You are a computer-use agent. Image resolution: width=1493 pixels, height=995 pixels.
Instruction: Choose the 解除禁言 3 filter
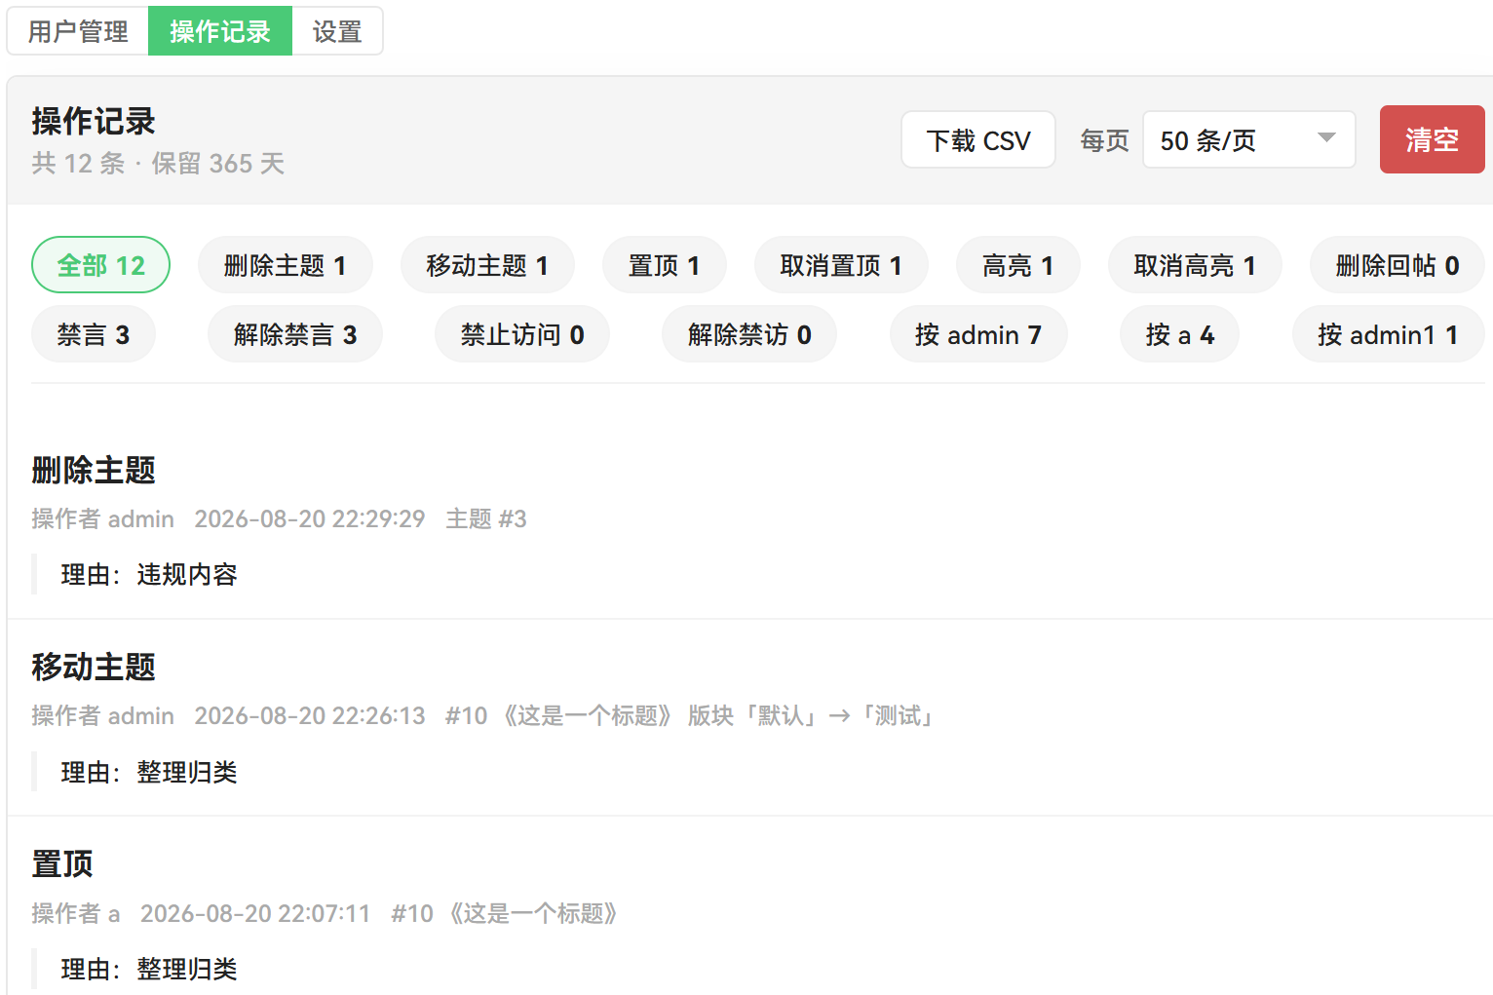tap(295, 334)
